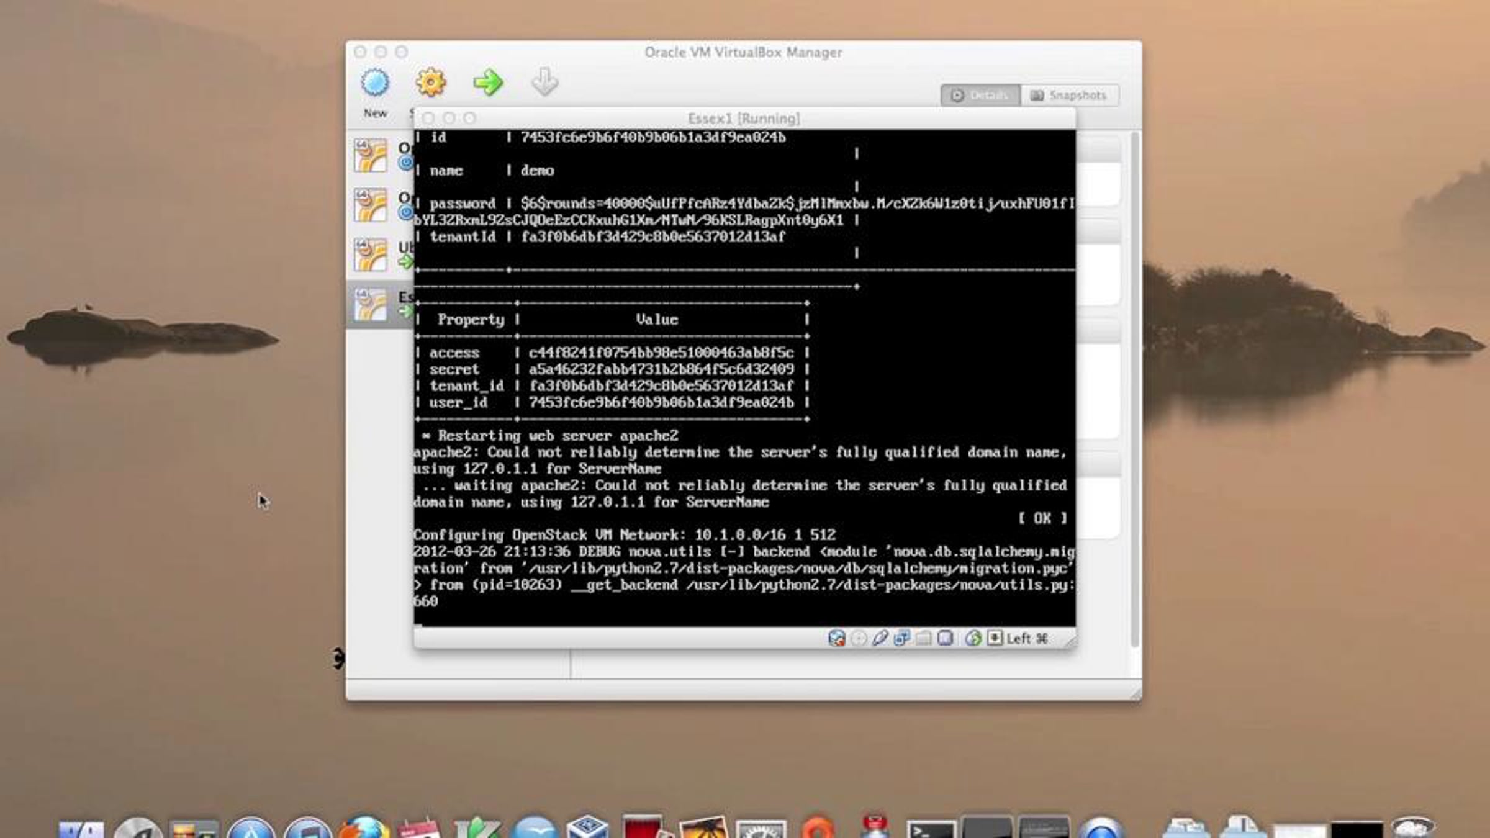Image resolution: width=1490 pixels, height=838 pixels.
Task: Click the 'Configuring OpenStack VM Network' line
Action: pos(625,535)
